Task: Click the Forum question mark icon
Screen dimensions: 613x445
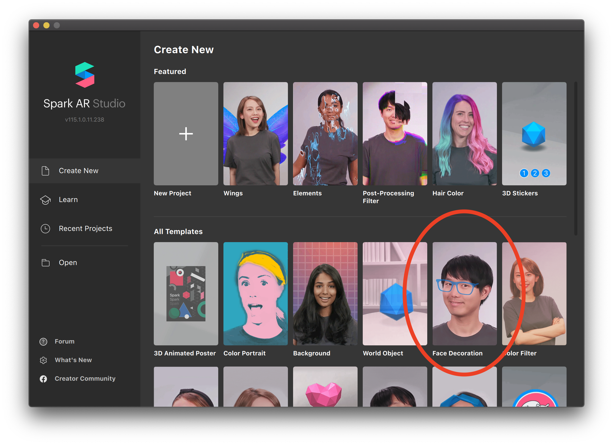Action: 43,342
